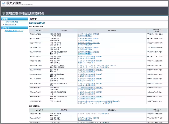
Task: Select the 報告書 sidebar section header
Action: (x=14, y=19)
